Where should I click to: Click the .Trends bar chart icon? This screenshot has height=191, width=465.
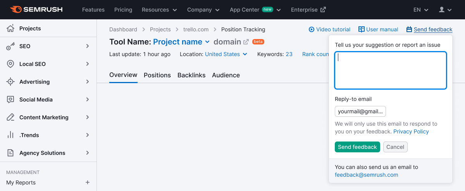pos(10,135)
